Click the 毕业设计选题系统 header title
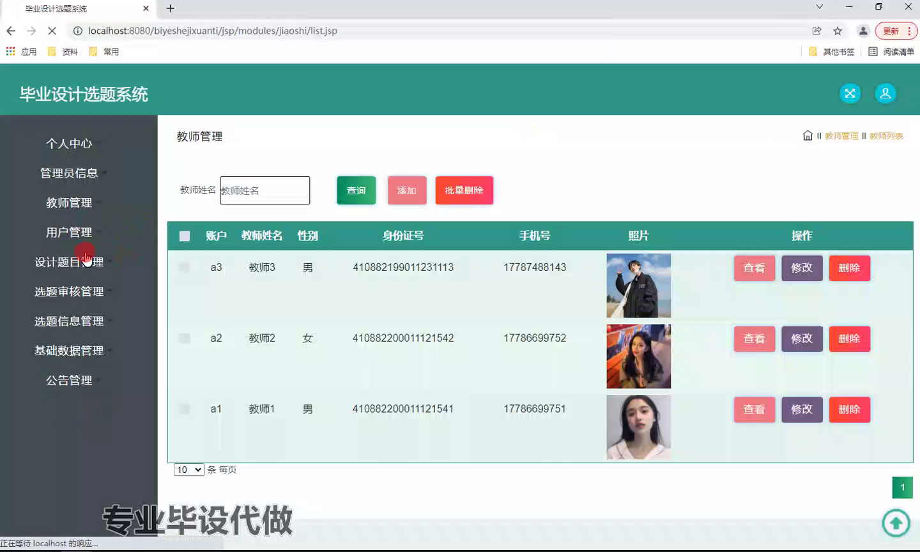This screenshot has width=920, height=552. click(84, 95)
